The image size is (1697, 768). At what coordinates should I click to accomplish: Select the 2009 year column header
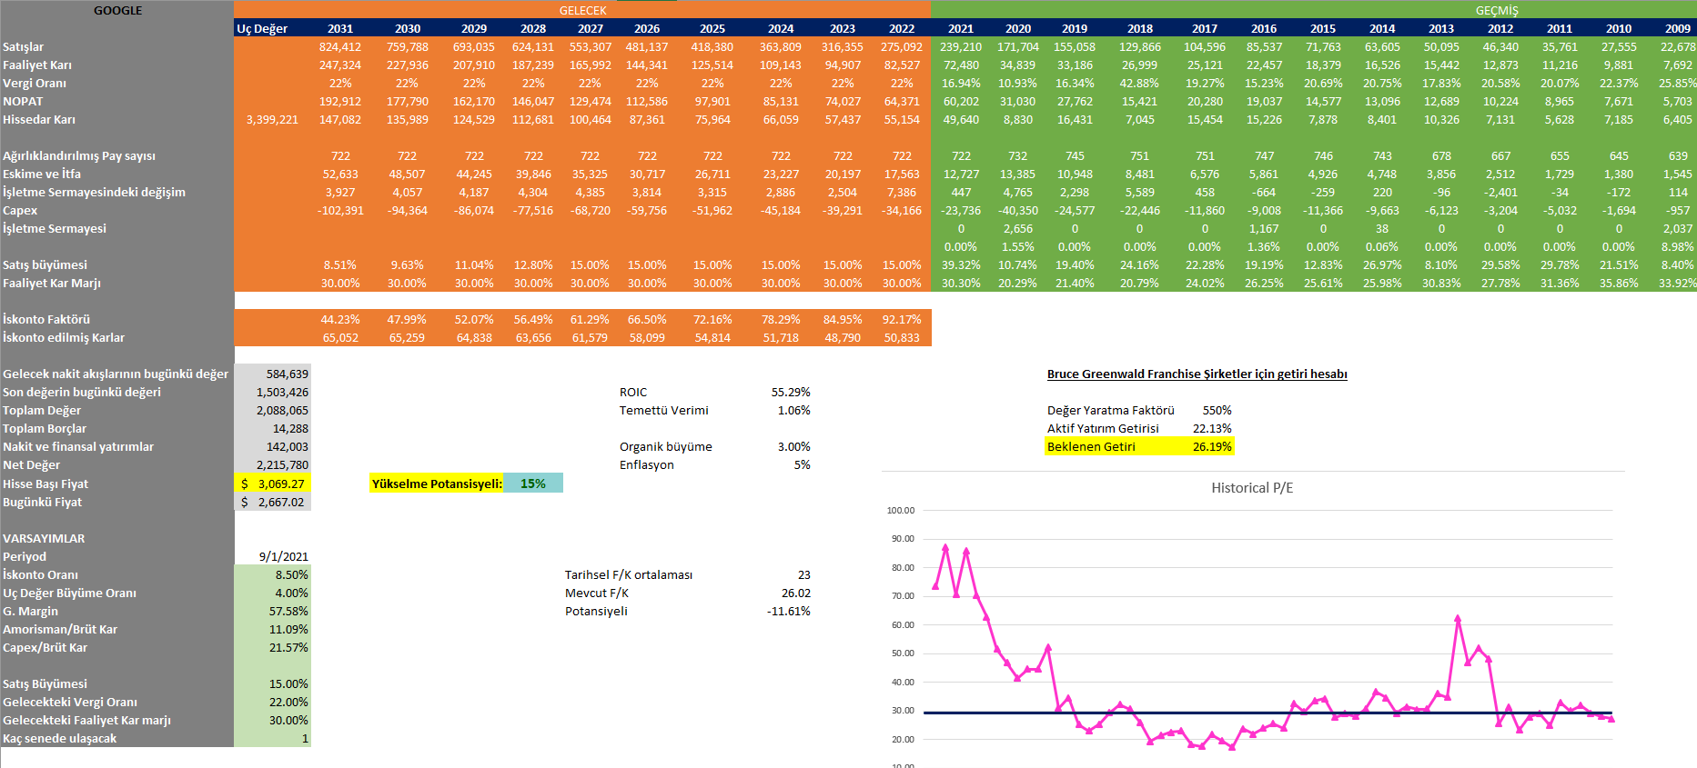[x=1678, y=28]
